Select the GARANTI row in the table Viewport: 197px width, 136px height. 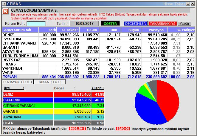98,47
